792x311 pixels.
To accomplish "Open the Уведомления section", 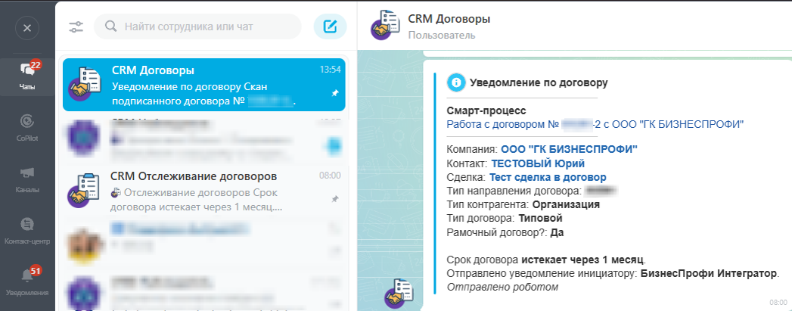I will point(27,281).
